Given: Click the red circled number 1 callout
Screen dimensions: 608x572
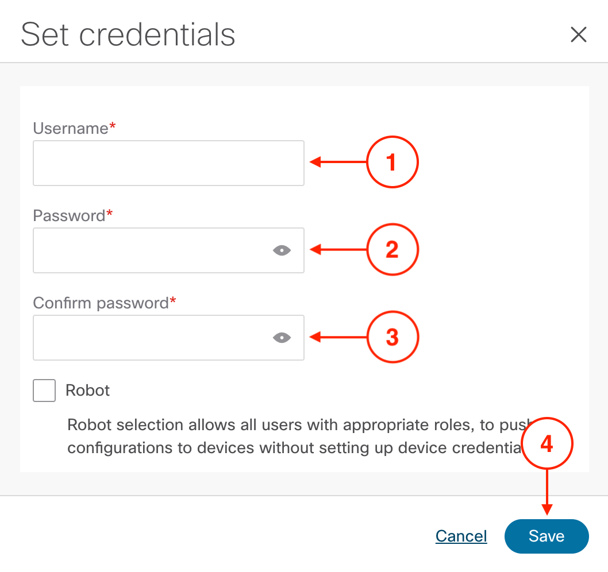Looking at the screenshot, I should pos(392,162).
